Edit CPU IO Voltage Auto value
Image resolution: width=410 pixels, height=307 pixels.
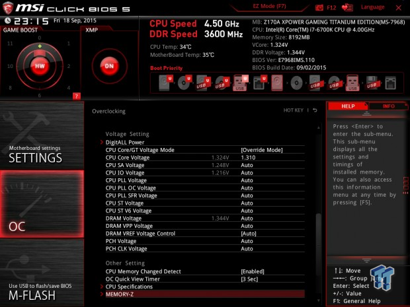[x=247, y=172]
